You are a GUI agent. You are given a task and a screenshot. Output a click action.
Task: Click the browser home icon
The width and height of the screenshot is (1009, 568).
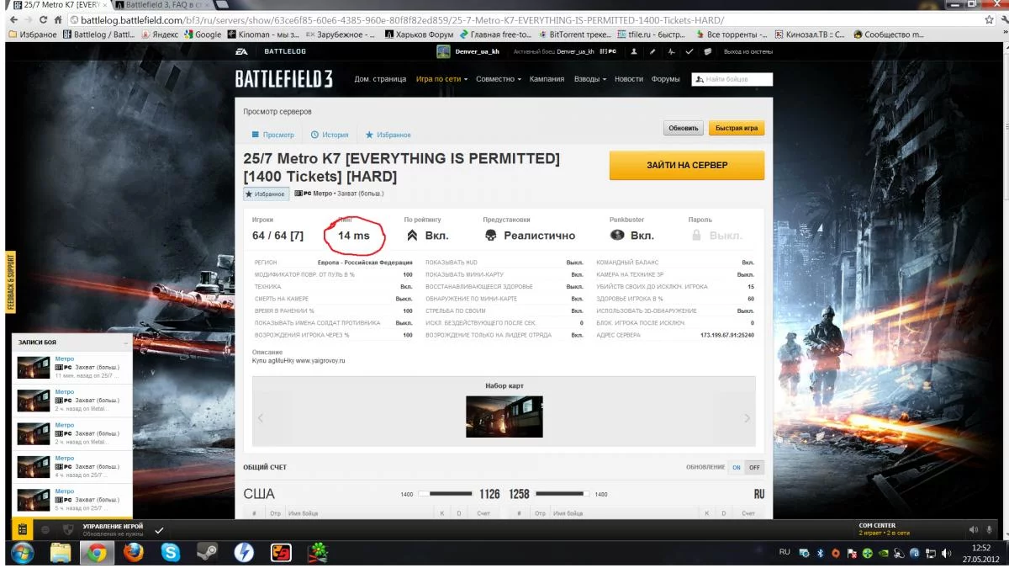[x=59, y=19]
